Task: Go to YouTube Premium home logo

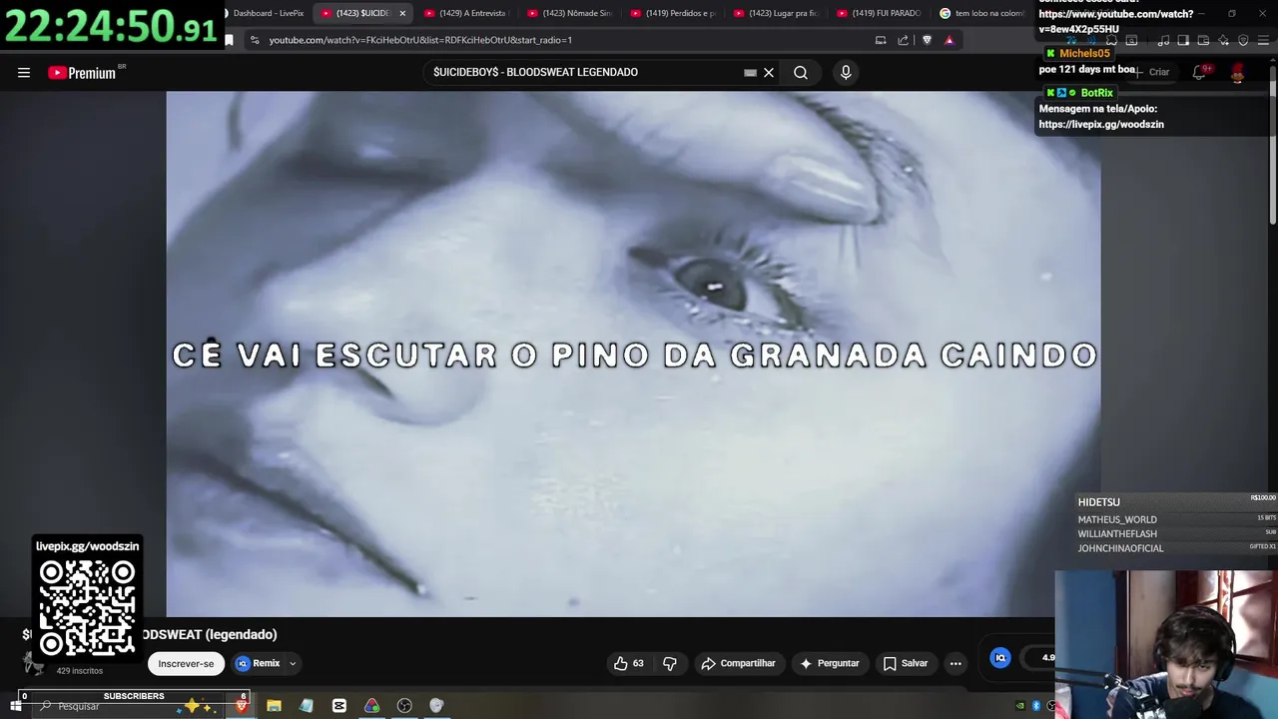Action: click(82, 73)
